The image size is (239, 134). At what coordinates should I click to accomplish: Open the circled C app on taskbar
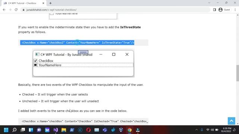(80, 130)
